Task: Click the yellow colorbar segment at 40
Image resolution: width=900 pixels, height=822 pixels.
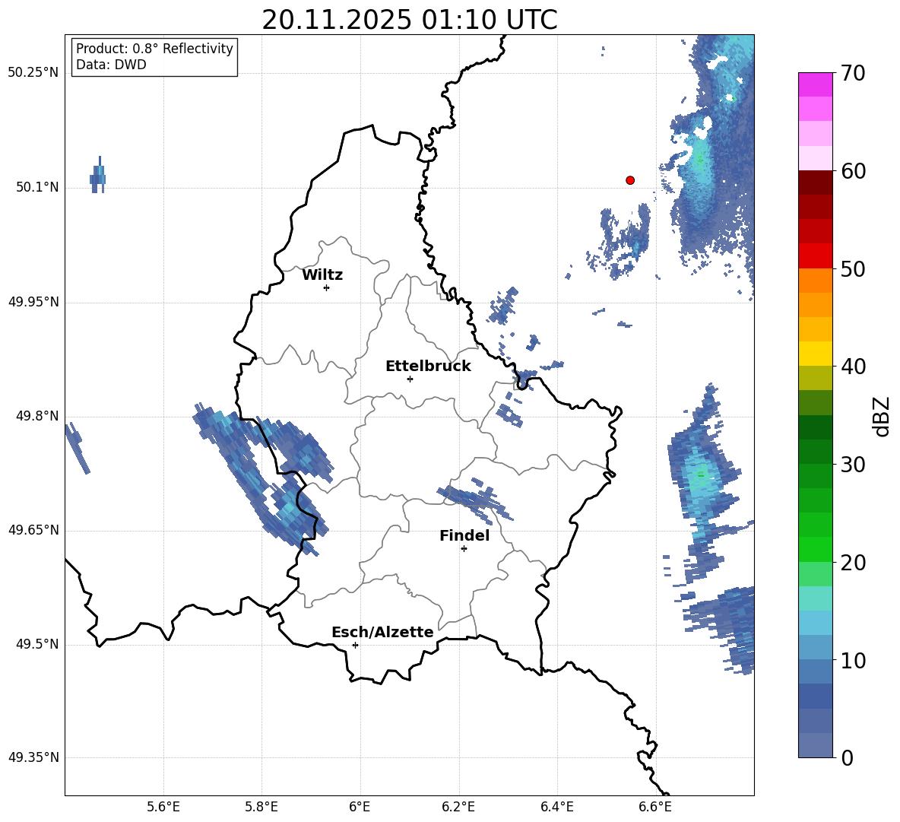Action: coord(815,354)
